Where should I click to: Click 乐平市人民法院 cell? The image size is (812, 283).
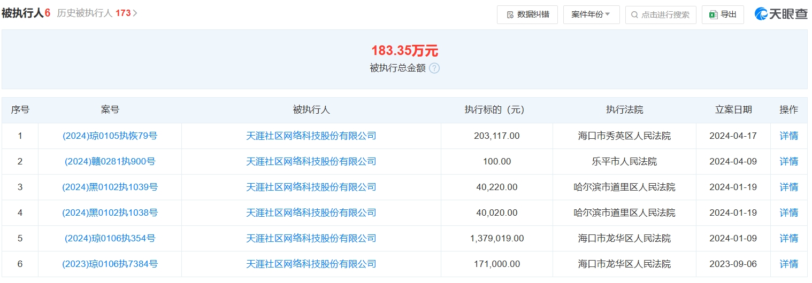(x=624, y=162)
